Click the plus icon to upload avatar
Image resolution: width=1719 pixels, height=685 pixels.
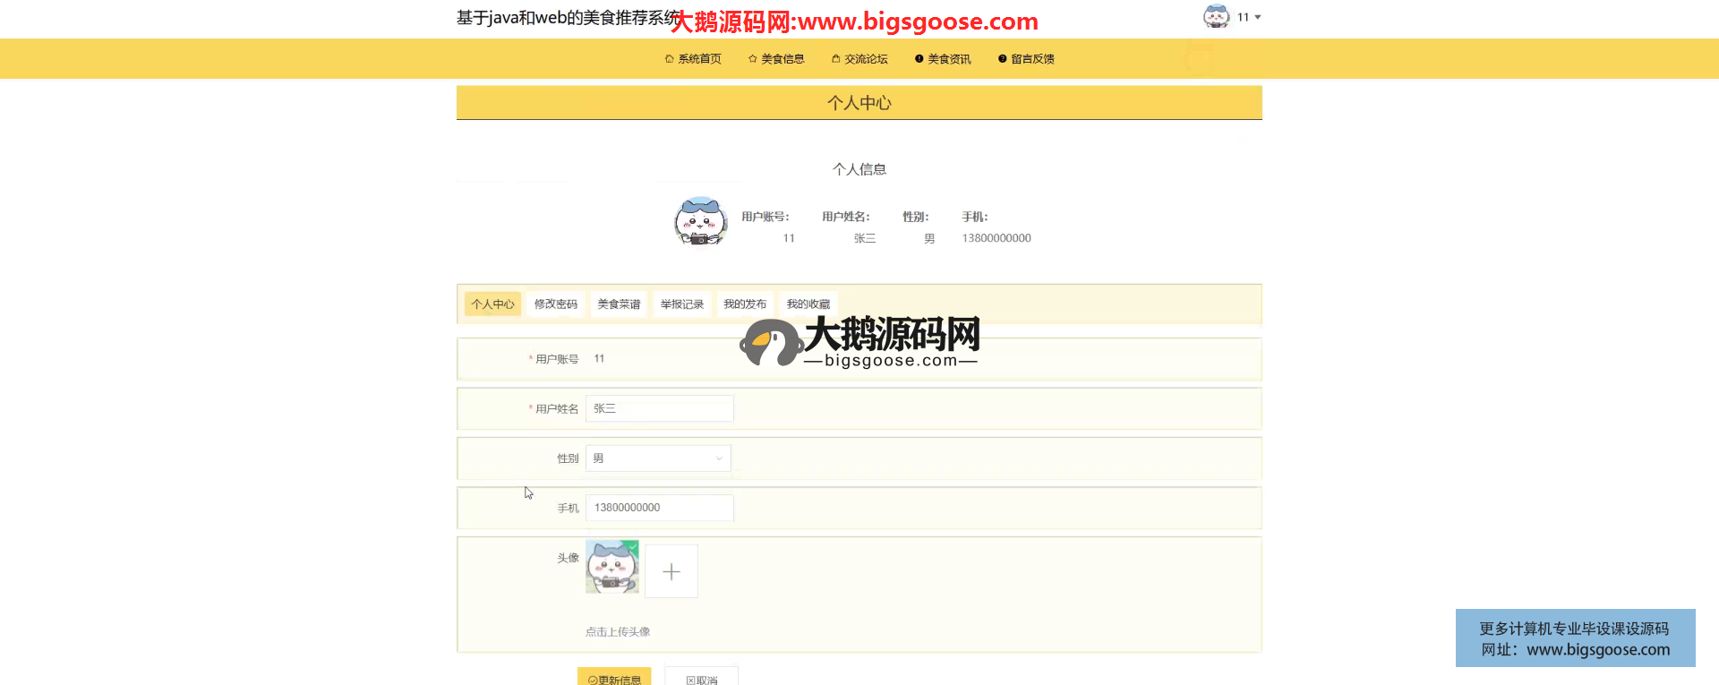tap(671, 571)
